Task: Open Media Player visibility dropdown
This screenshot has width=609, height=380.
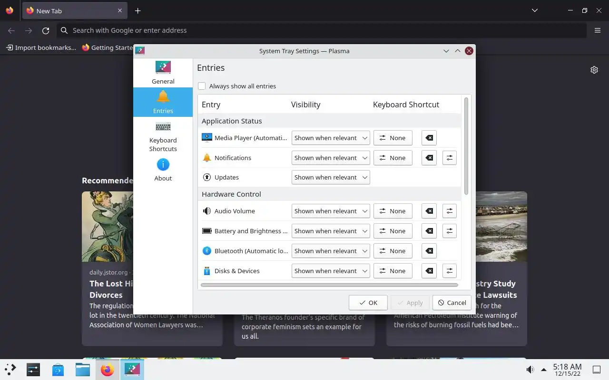Action: [331, 138]
